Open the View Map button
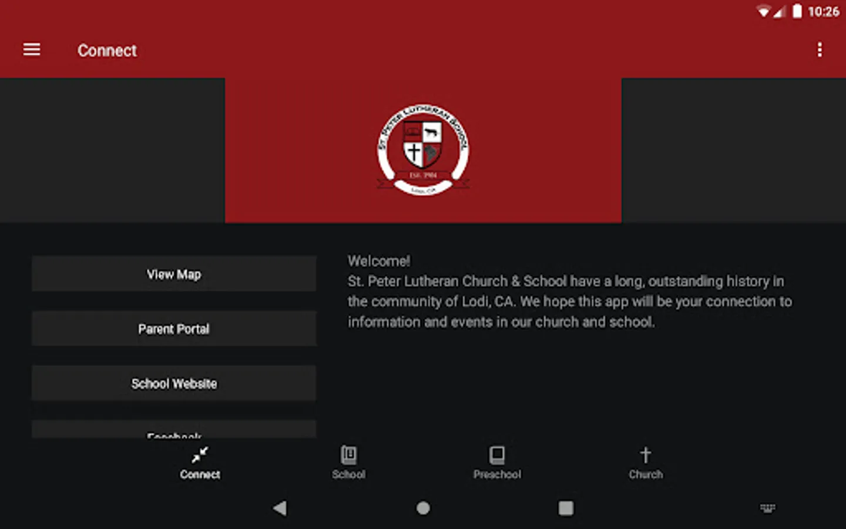 click(174, 274)
